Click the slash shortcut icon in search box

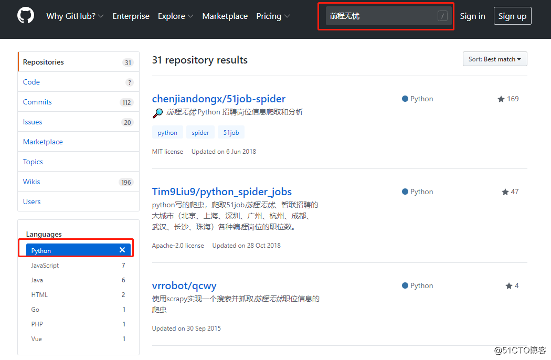442,16
